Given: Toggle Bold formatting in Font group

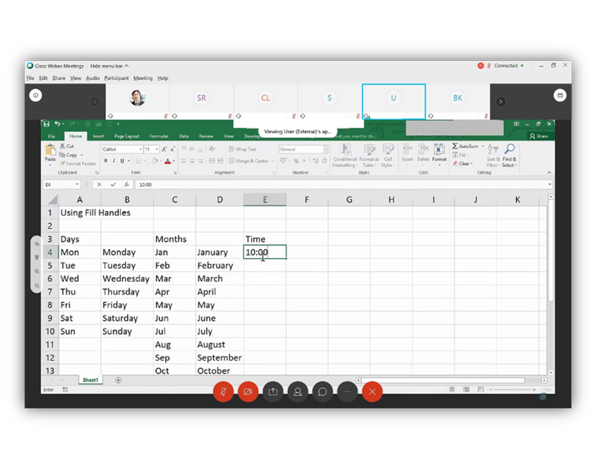Looking at the screenshot, I should click(106, 161).
